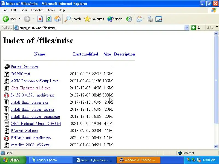Expand the Mail button dropdown arrow

tap(144, 19)
